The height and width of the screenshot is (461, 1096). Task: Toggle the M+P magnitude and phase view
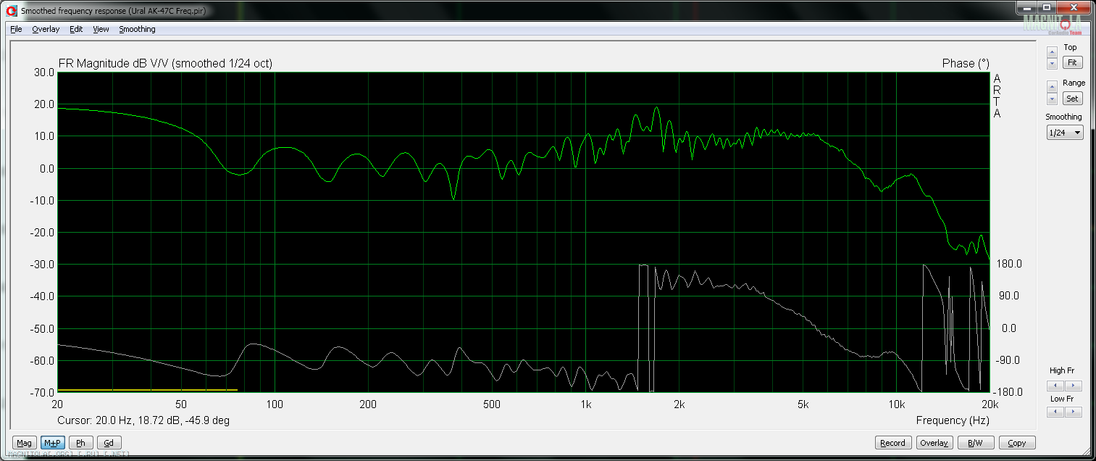52,443
